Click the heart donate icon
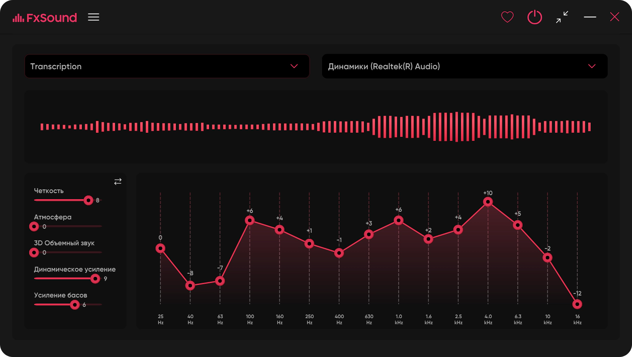Screen dimensions: 632x357 click(507, 17)
